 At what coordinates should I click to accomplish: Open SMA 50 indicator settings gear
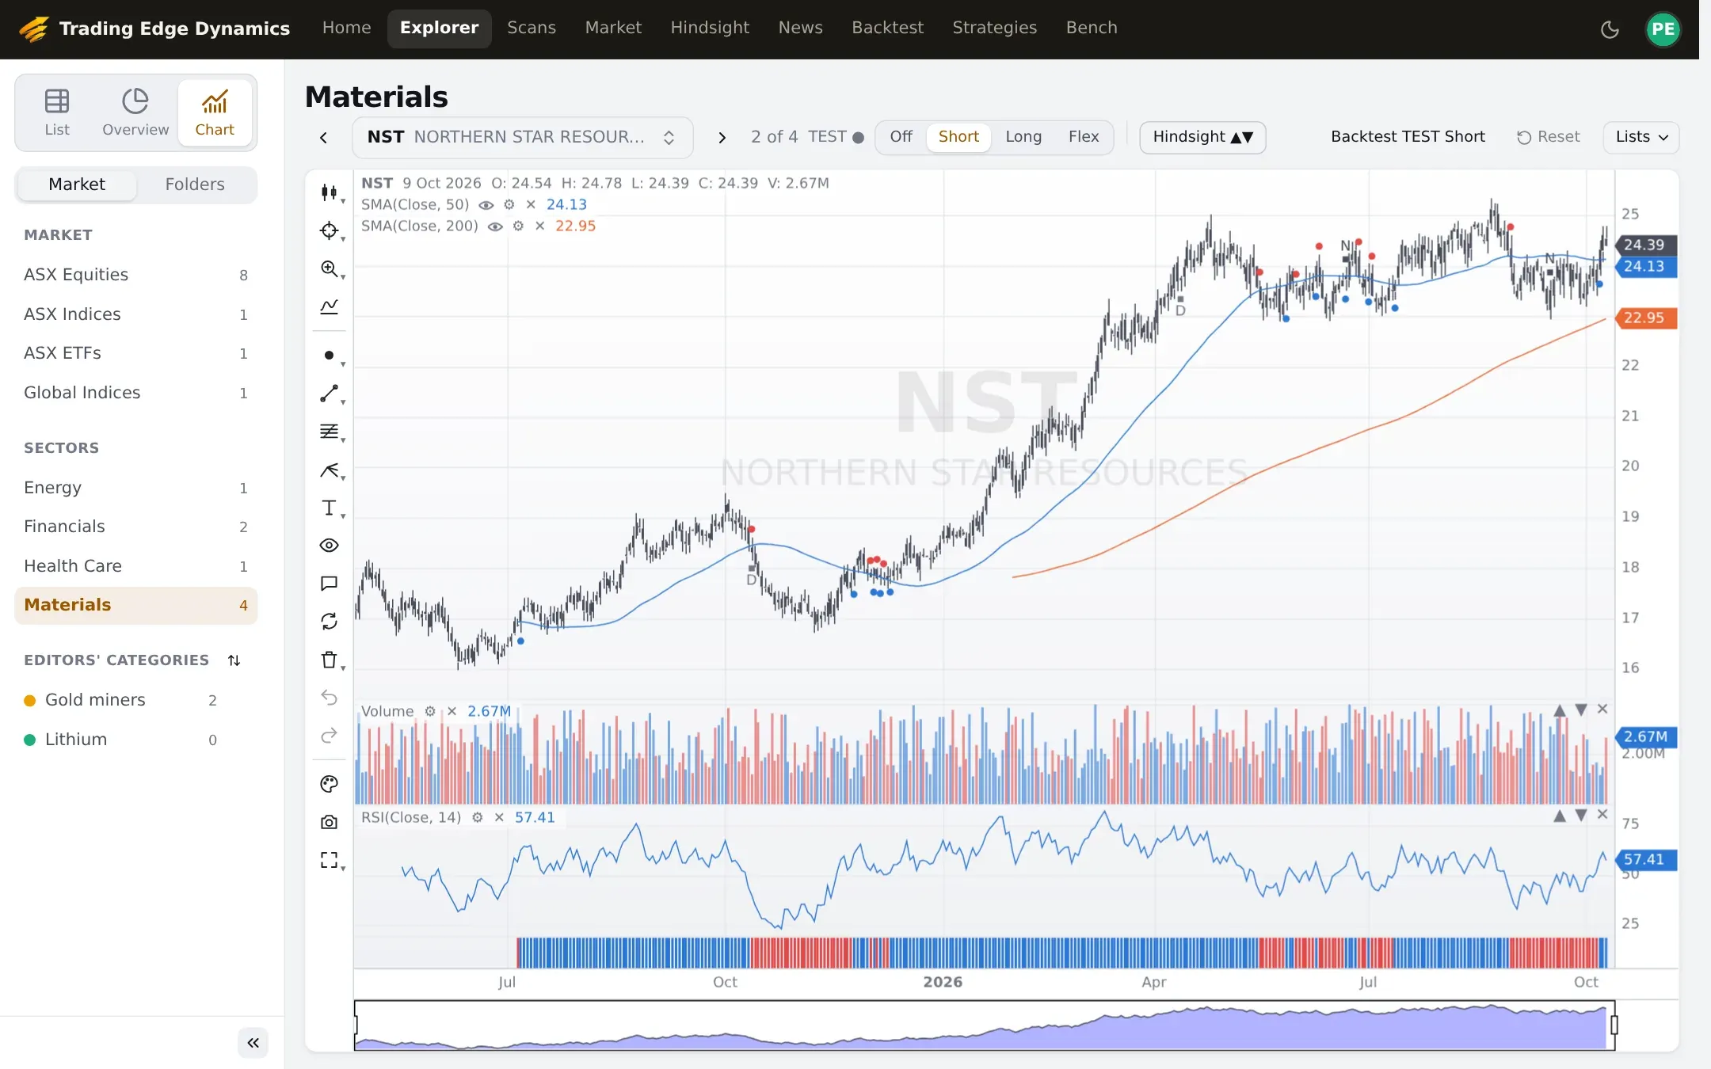tap(509, 204)
